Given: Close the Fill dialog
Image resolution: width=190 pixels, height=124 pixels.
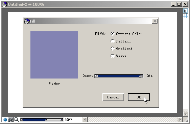Looking at the screenshot, I should click(x=155, y=21).
